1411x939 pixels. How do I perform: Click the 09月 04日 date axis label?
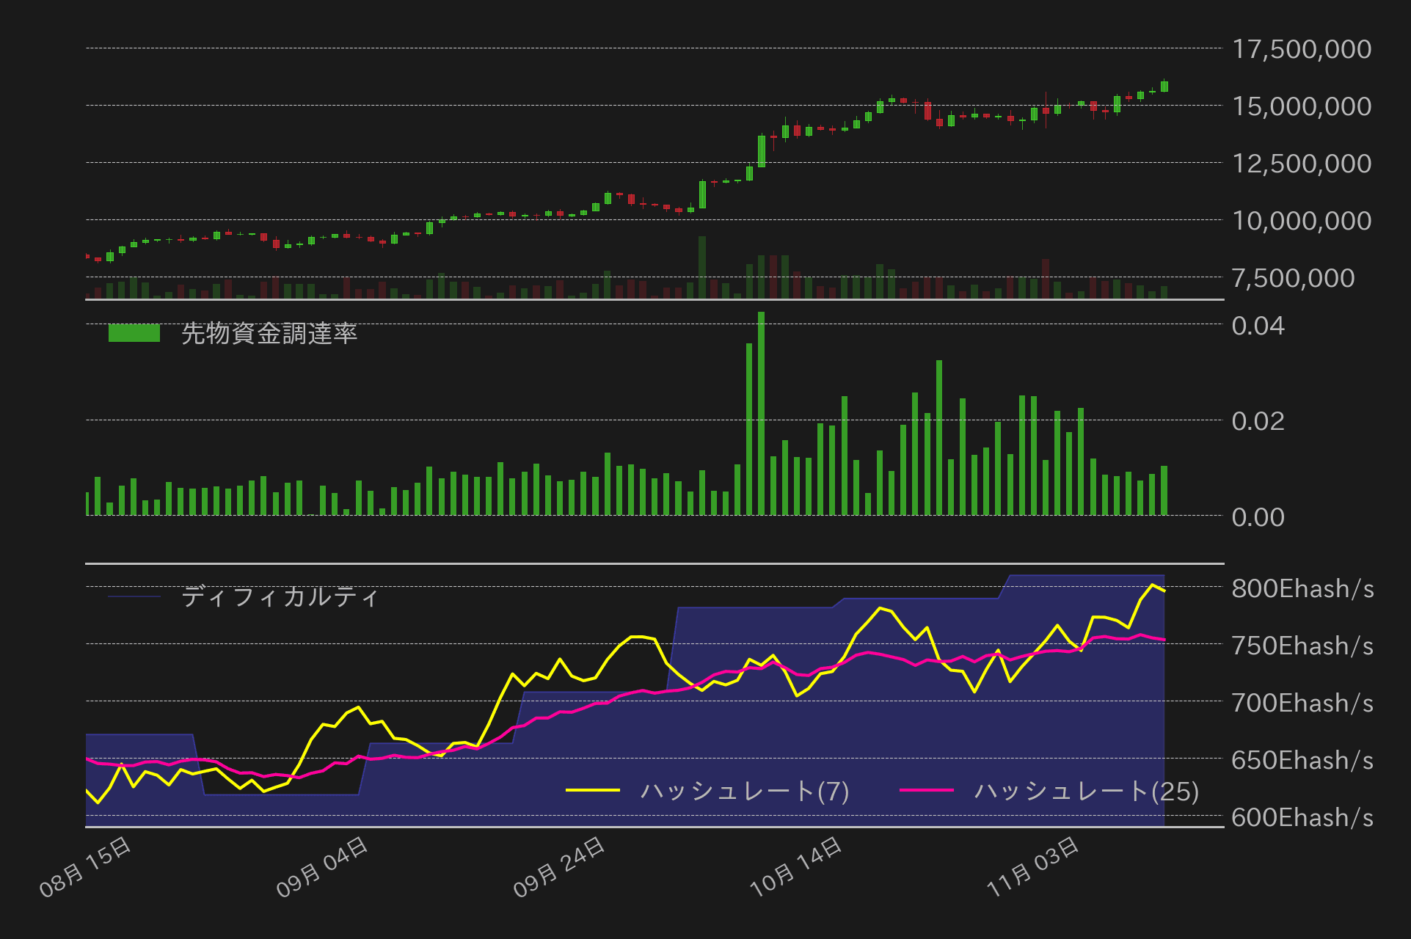pyautogui.click(x=322, y=867)
